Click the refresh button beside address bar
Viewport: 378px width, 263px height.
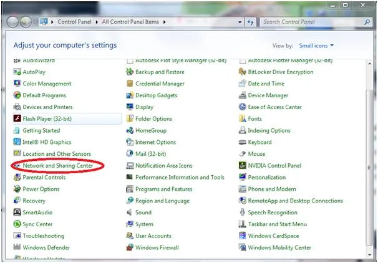tap(251, 22)
